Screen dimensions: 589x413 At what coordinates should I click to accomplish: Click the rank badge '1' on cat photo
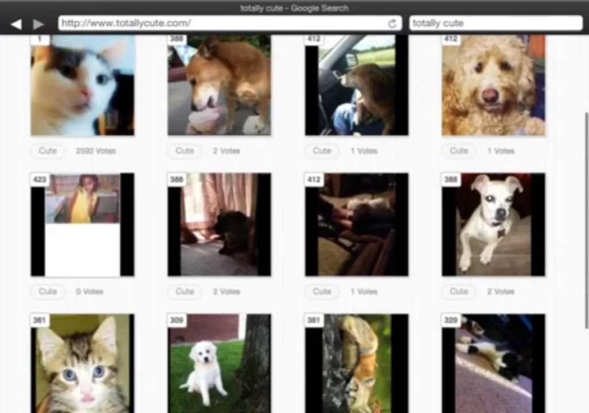pos(40,39)
